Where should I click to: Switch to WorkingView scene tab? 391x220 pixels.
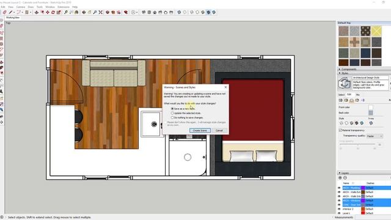coord(13,18)
